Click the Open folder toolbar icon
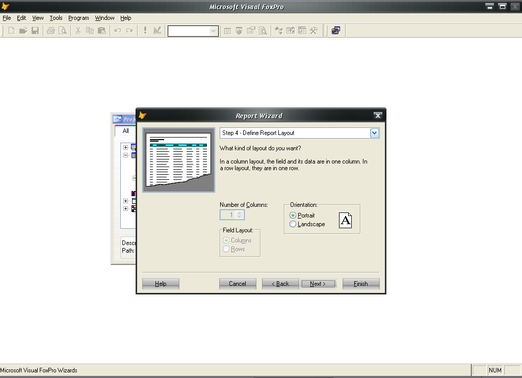 (x=23, y=31)
